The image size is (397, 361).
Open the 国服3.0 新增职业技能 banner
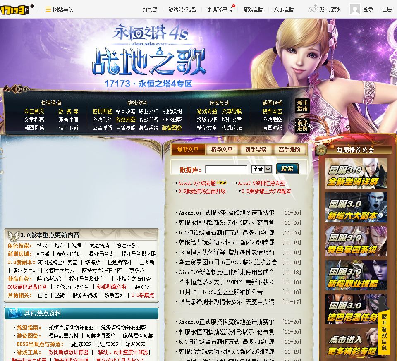(x=356, y=275)
